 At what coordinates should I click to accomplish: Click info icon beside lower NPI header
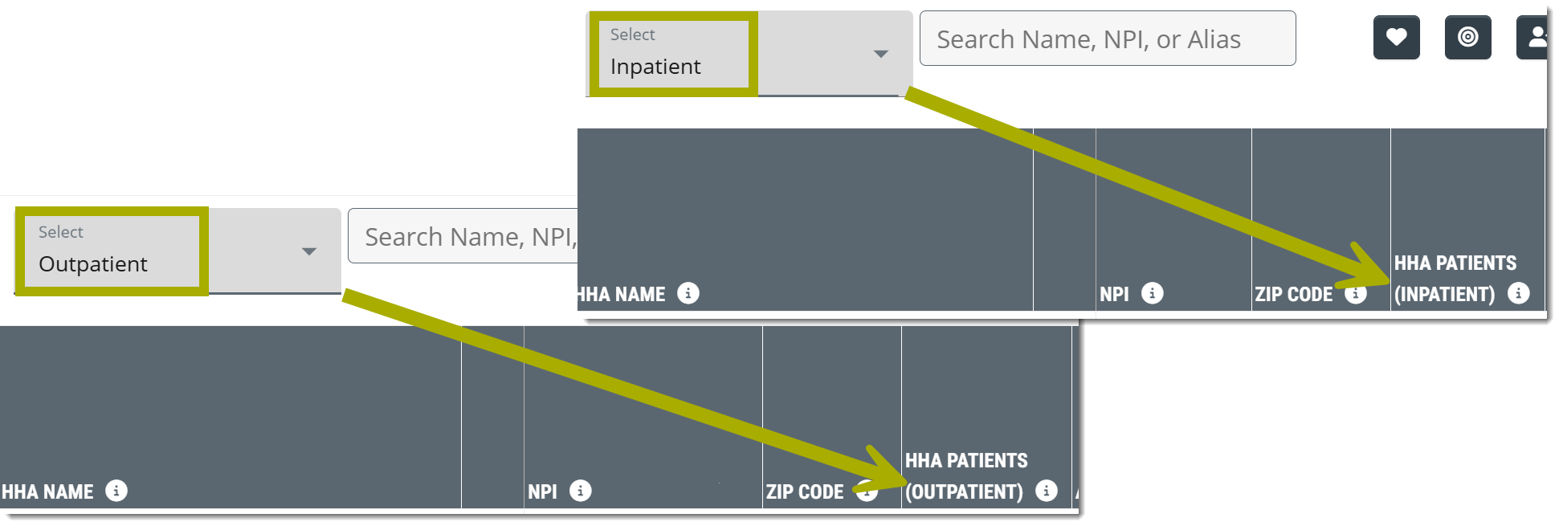click(x=581, y=491)
